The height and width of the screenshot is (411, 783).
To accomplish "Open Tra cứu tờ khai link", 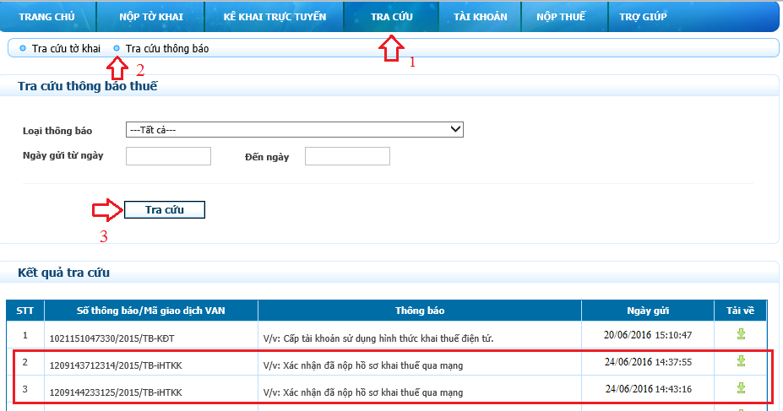I will pos(66,49).
